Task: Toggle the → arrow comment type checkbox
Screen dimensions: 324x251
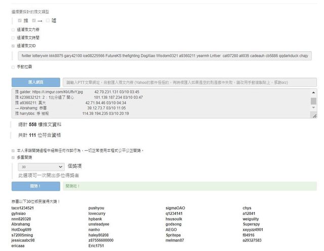Action: pyautogui.click(x=33, y=21)
